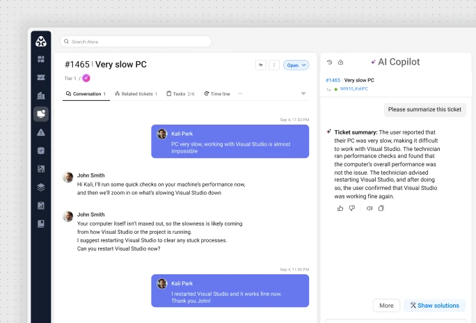Click John Smith's avatar in first reply
Viewport: 476px width, 323px height.
[68, 177]
